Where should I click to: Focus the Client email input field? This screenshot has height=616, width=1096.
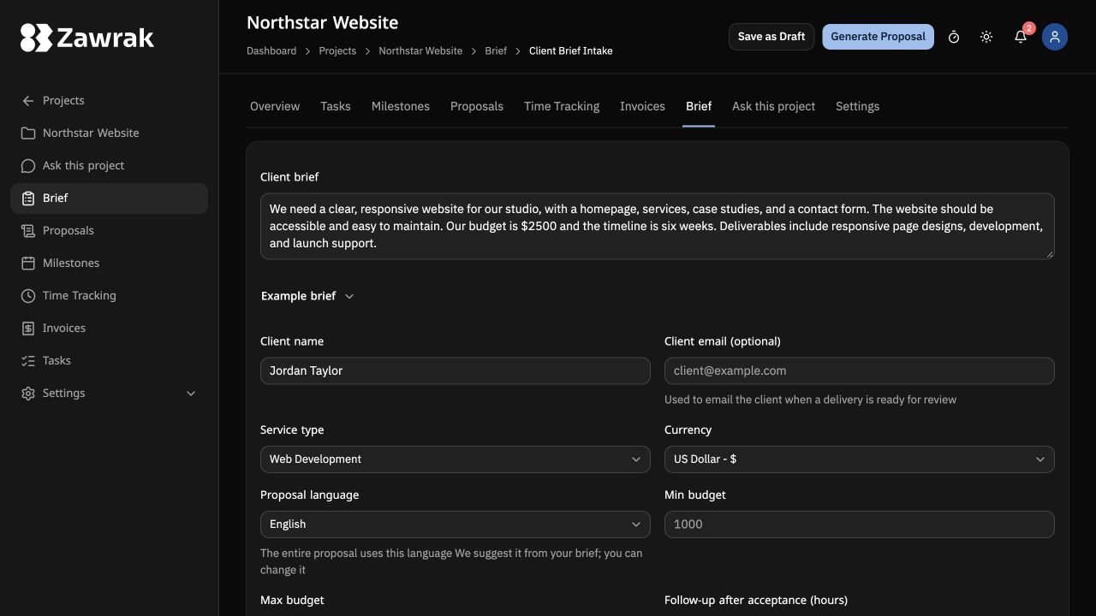coord(860,371)
